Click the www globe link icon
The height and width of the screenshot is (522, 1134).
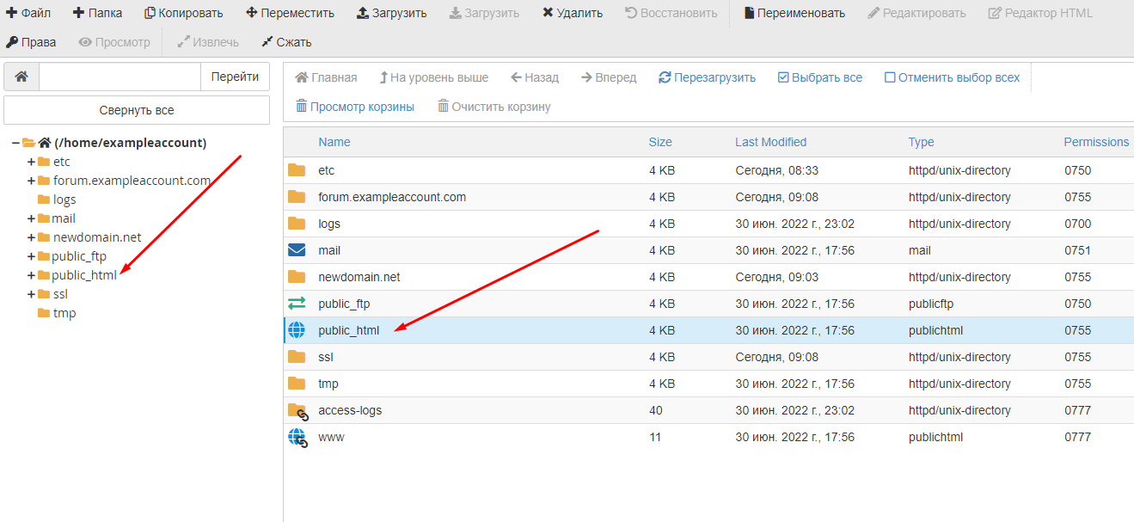(x=297, y=437)
